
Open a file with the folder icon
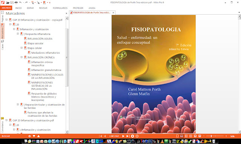[x=8, y=3]
